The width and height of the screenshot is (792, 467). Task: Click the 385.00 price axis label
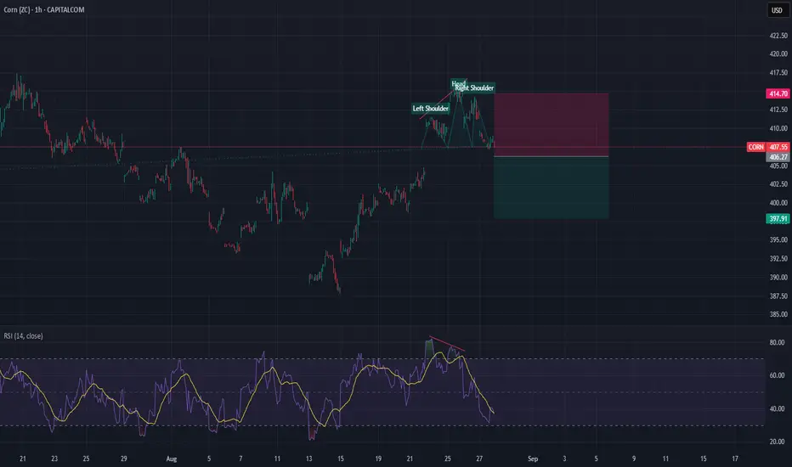[778, 314]
